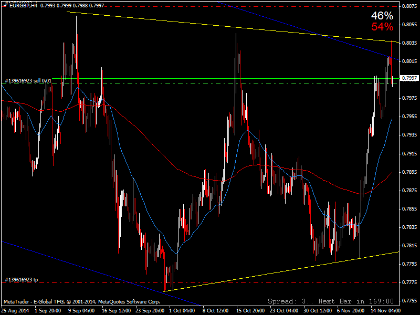Click the '23 Oct 04:00' time label
This screenshot has height=315, width=420.
click(284, 311)
